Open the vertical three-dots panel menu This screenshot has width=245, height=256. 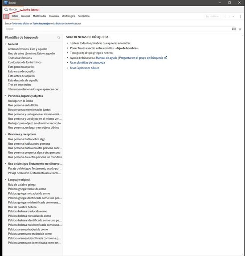240,16
